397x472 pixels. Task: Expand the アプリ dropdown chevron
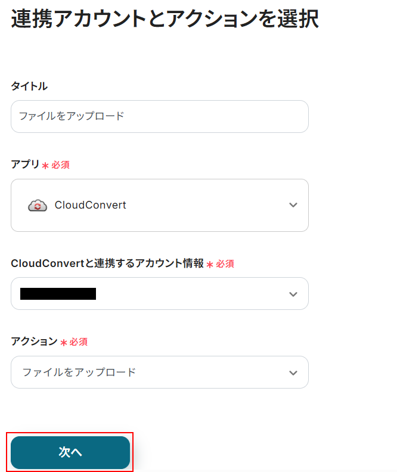point(293,205)
